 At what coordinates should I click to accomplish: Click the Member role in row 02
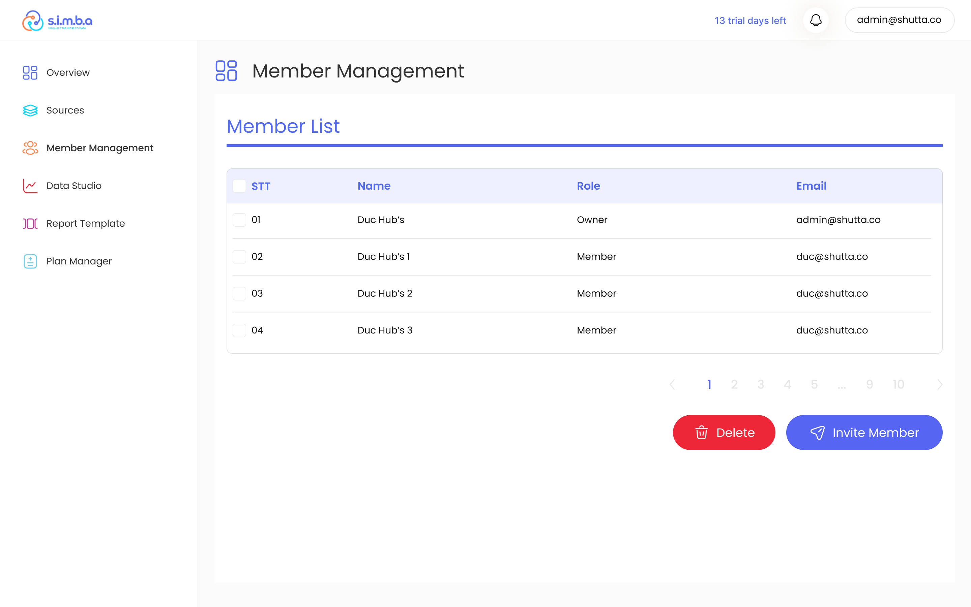[596, 257]
